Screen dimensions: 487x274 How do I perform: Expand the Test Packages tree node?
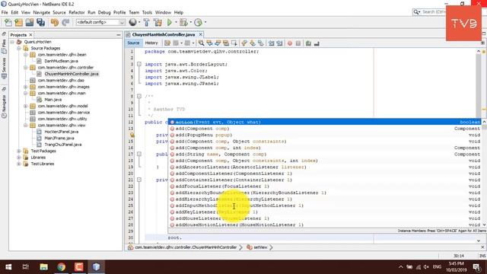(x=19, y=151)
